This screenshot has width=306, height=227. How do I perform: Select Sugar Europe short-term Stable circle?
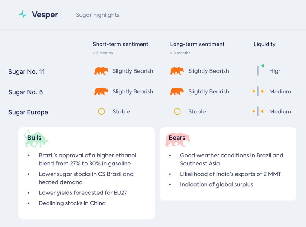click(101, 112)
